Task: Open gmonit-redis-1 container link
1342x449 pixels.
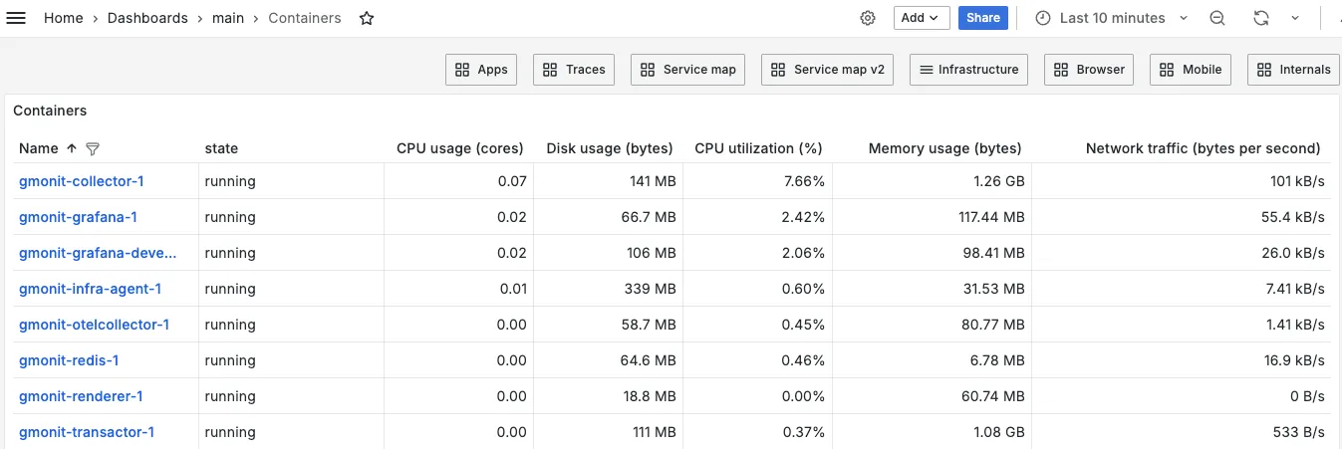Action: pyautogui.click(x=69, y=360)
